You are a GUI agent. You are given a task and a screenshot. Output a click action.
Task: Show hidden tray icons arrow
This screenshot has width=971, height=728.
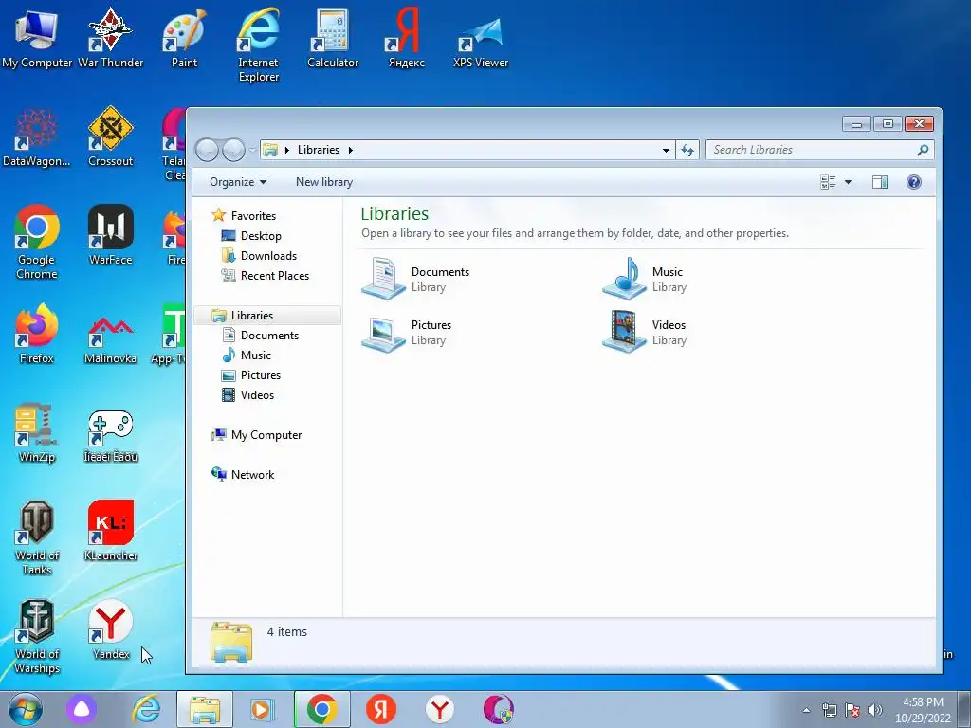pyautogui.click(x=806, y=710)
